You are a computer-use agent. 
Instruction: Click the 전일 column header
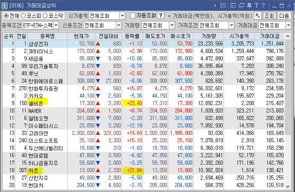[21, 36]
